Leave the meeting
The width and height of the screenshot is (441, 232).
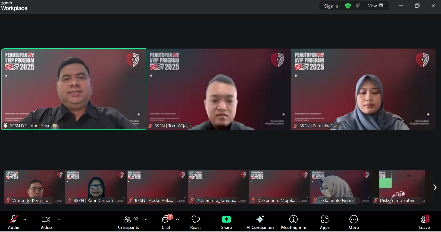coord(424,222)
